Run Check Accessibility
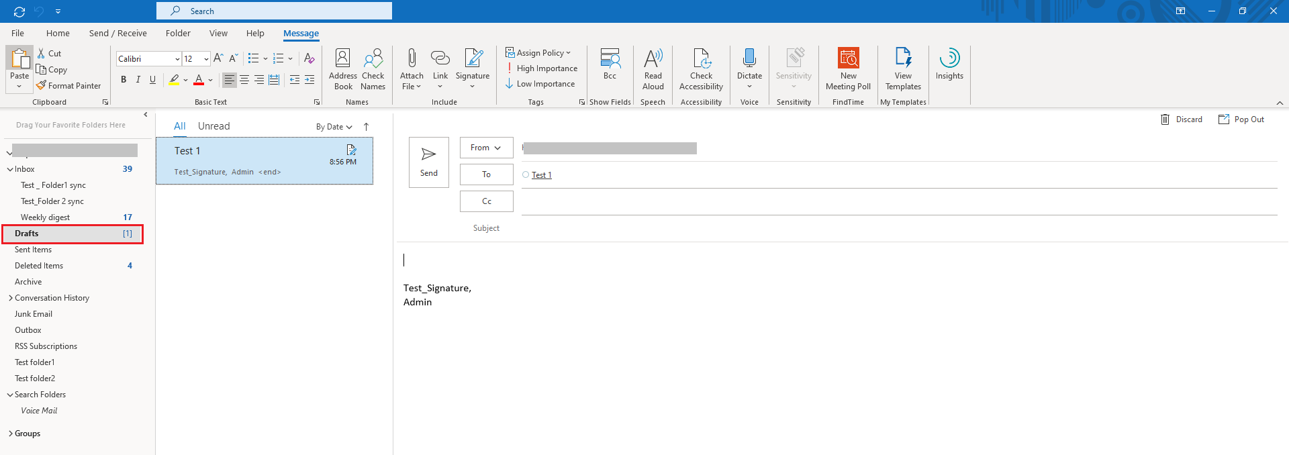Screen dimensions: 1289x455 click(701, 69)
